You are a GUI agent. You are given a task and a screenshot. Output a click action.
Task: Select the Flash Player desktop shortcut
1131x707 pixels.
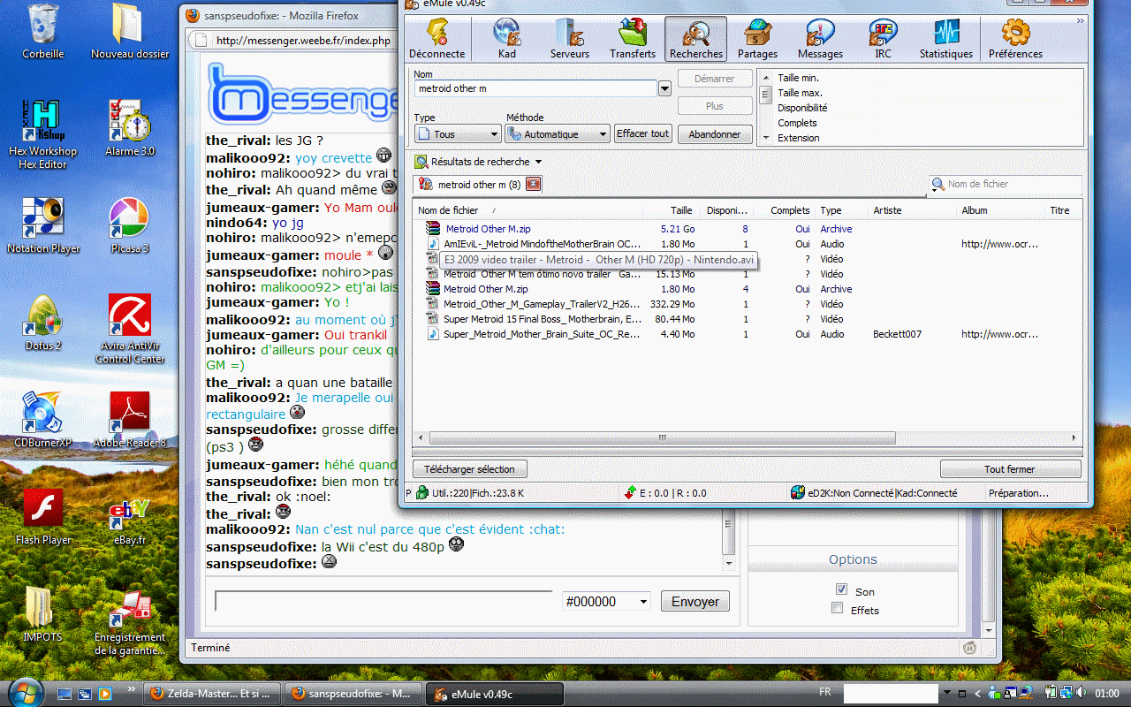coord(43,517)
